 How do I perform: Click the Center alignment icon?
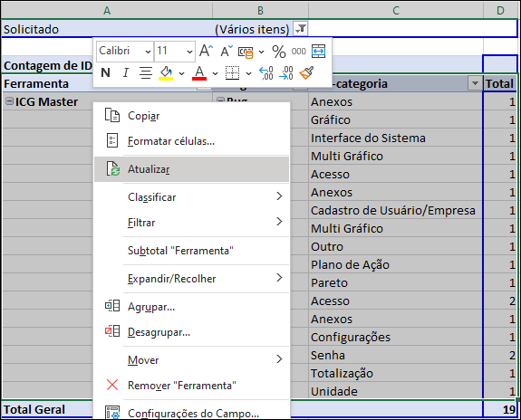pyautogui.click(x=146, y=72)
